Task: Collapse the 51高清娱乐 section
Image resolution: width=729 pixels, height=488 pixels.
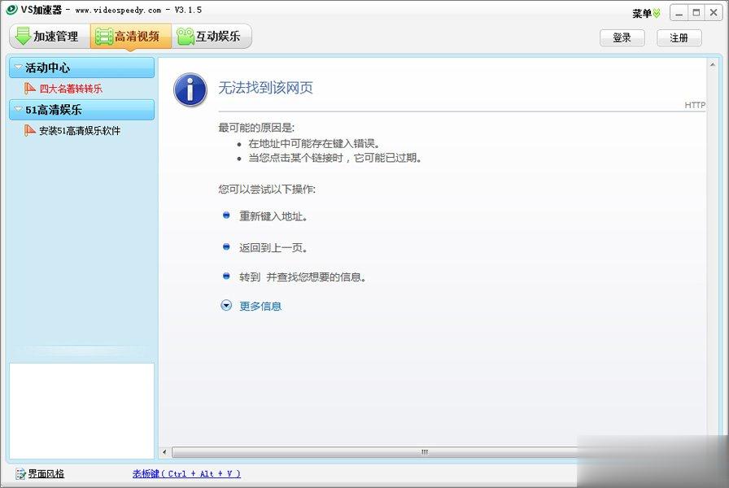Action: [82, 110]
